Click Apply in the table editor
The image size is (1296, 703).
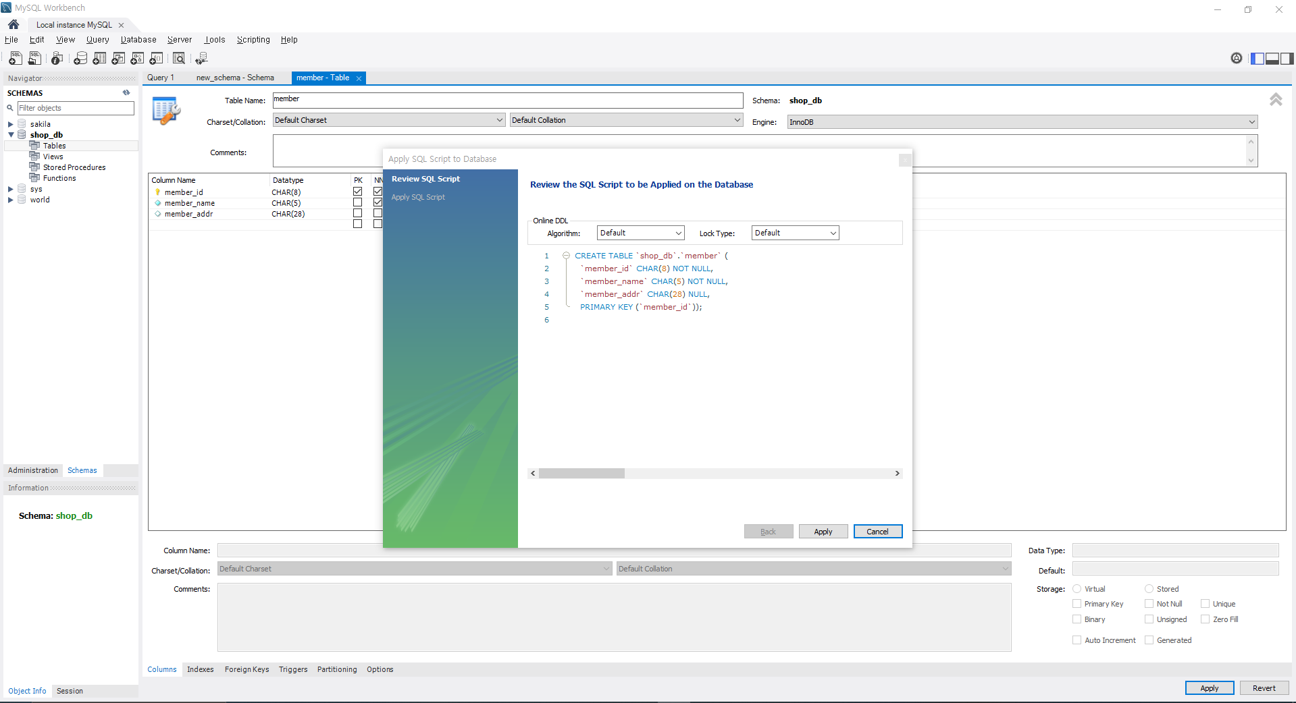click(1210, 688)
